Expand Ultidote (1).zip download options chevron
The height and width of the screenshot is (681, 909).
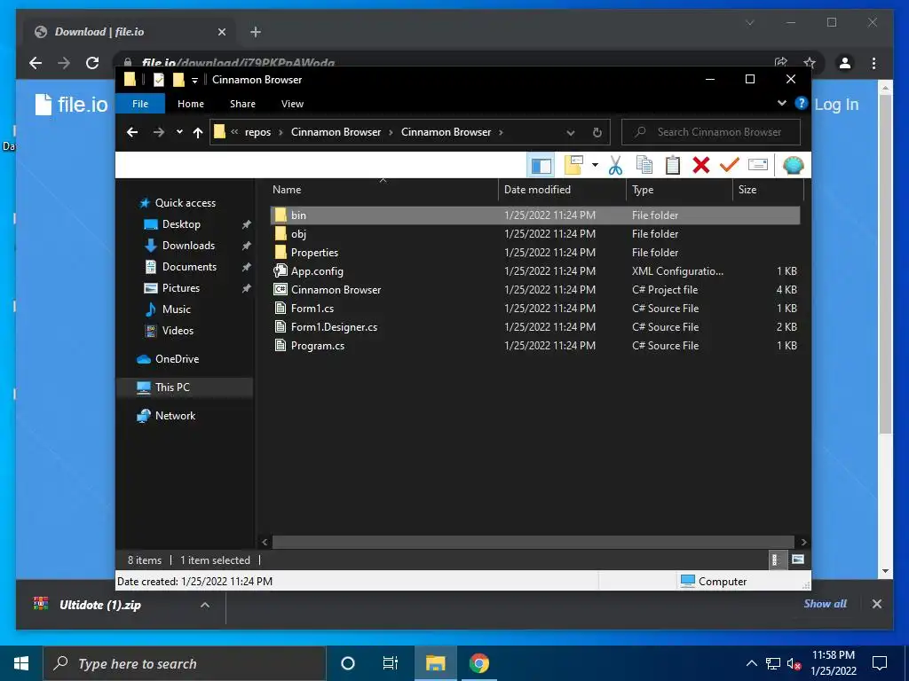coord(205,605)
